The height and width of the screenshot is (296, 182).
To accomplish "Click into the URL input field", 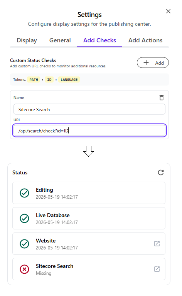I will pyautogui.click(x=89, y=130).
